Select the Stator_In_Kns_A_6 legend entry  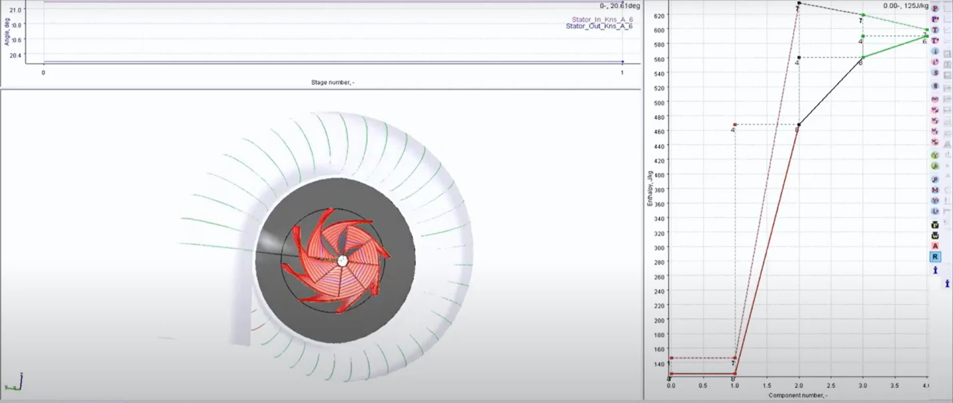(x=602, y=19)
